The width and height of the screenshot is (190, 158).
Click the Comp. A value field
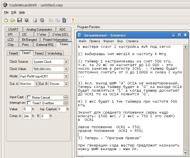(x=27, y=116)
